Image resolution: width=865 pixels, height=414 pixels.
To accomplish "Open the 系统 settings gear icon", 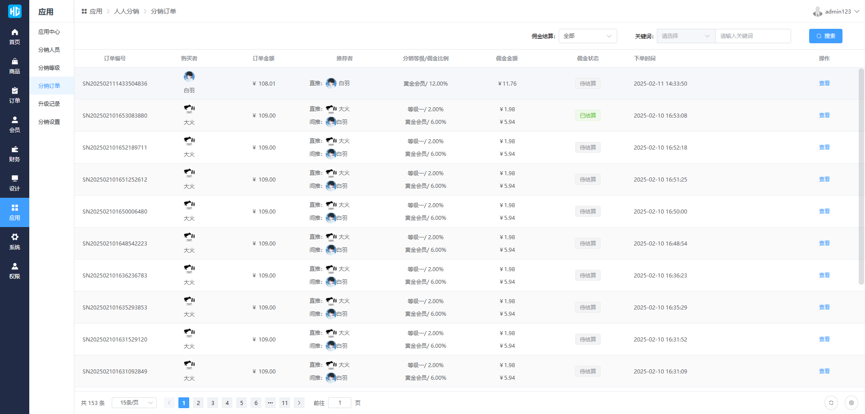I will pyautogui.click(x=14, y=237).
